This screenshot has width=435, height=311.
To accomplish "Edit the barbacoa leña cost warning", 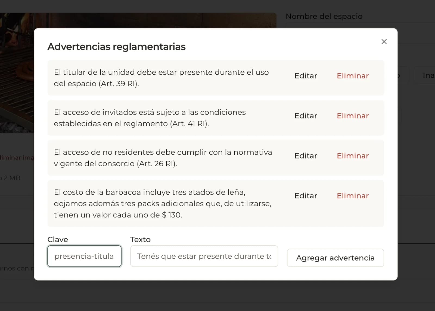I will tap(306, 196).
